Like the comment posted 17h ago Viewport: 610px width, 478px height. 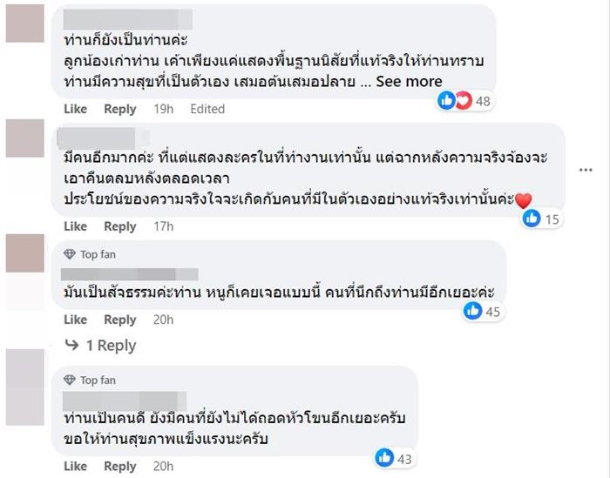click(76, 226)
